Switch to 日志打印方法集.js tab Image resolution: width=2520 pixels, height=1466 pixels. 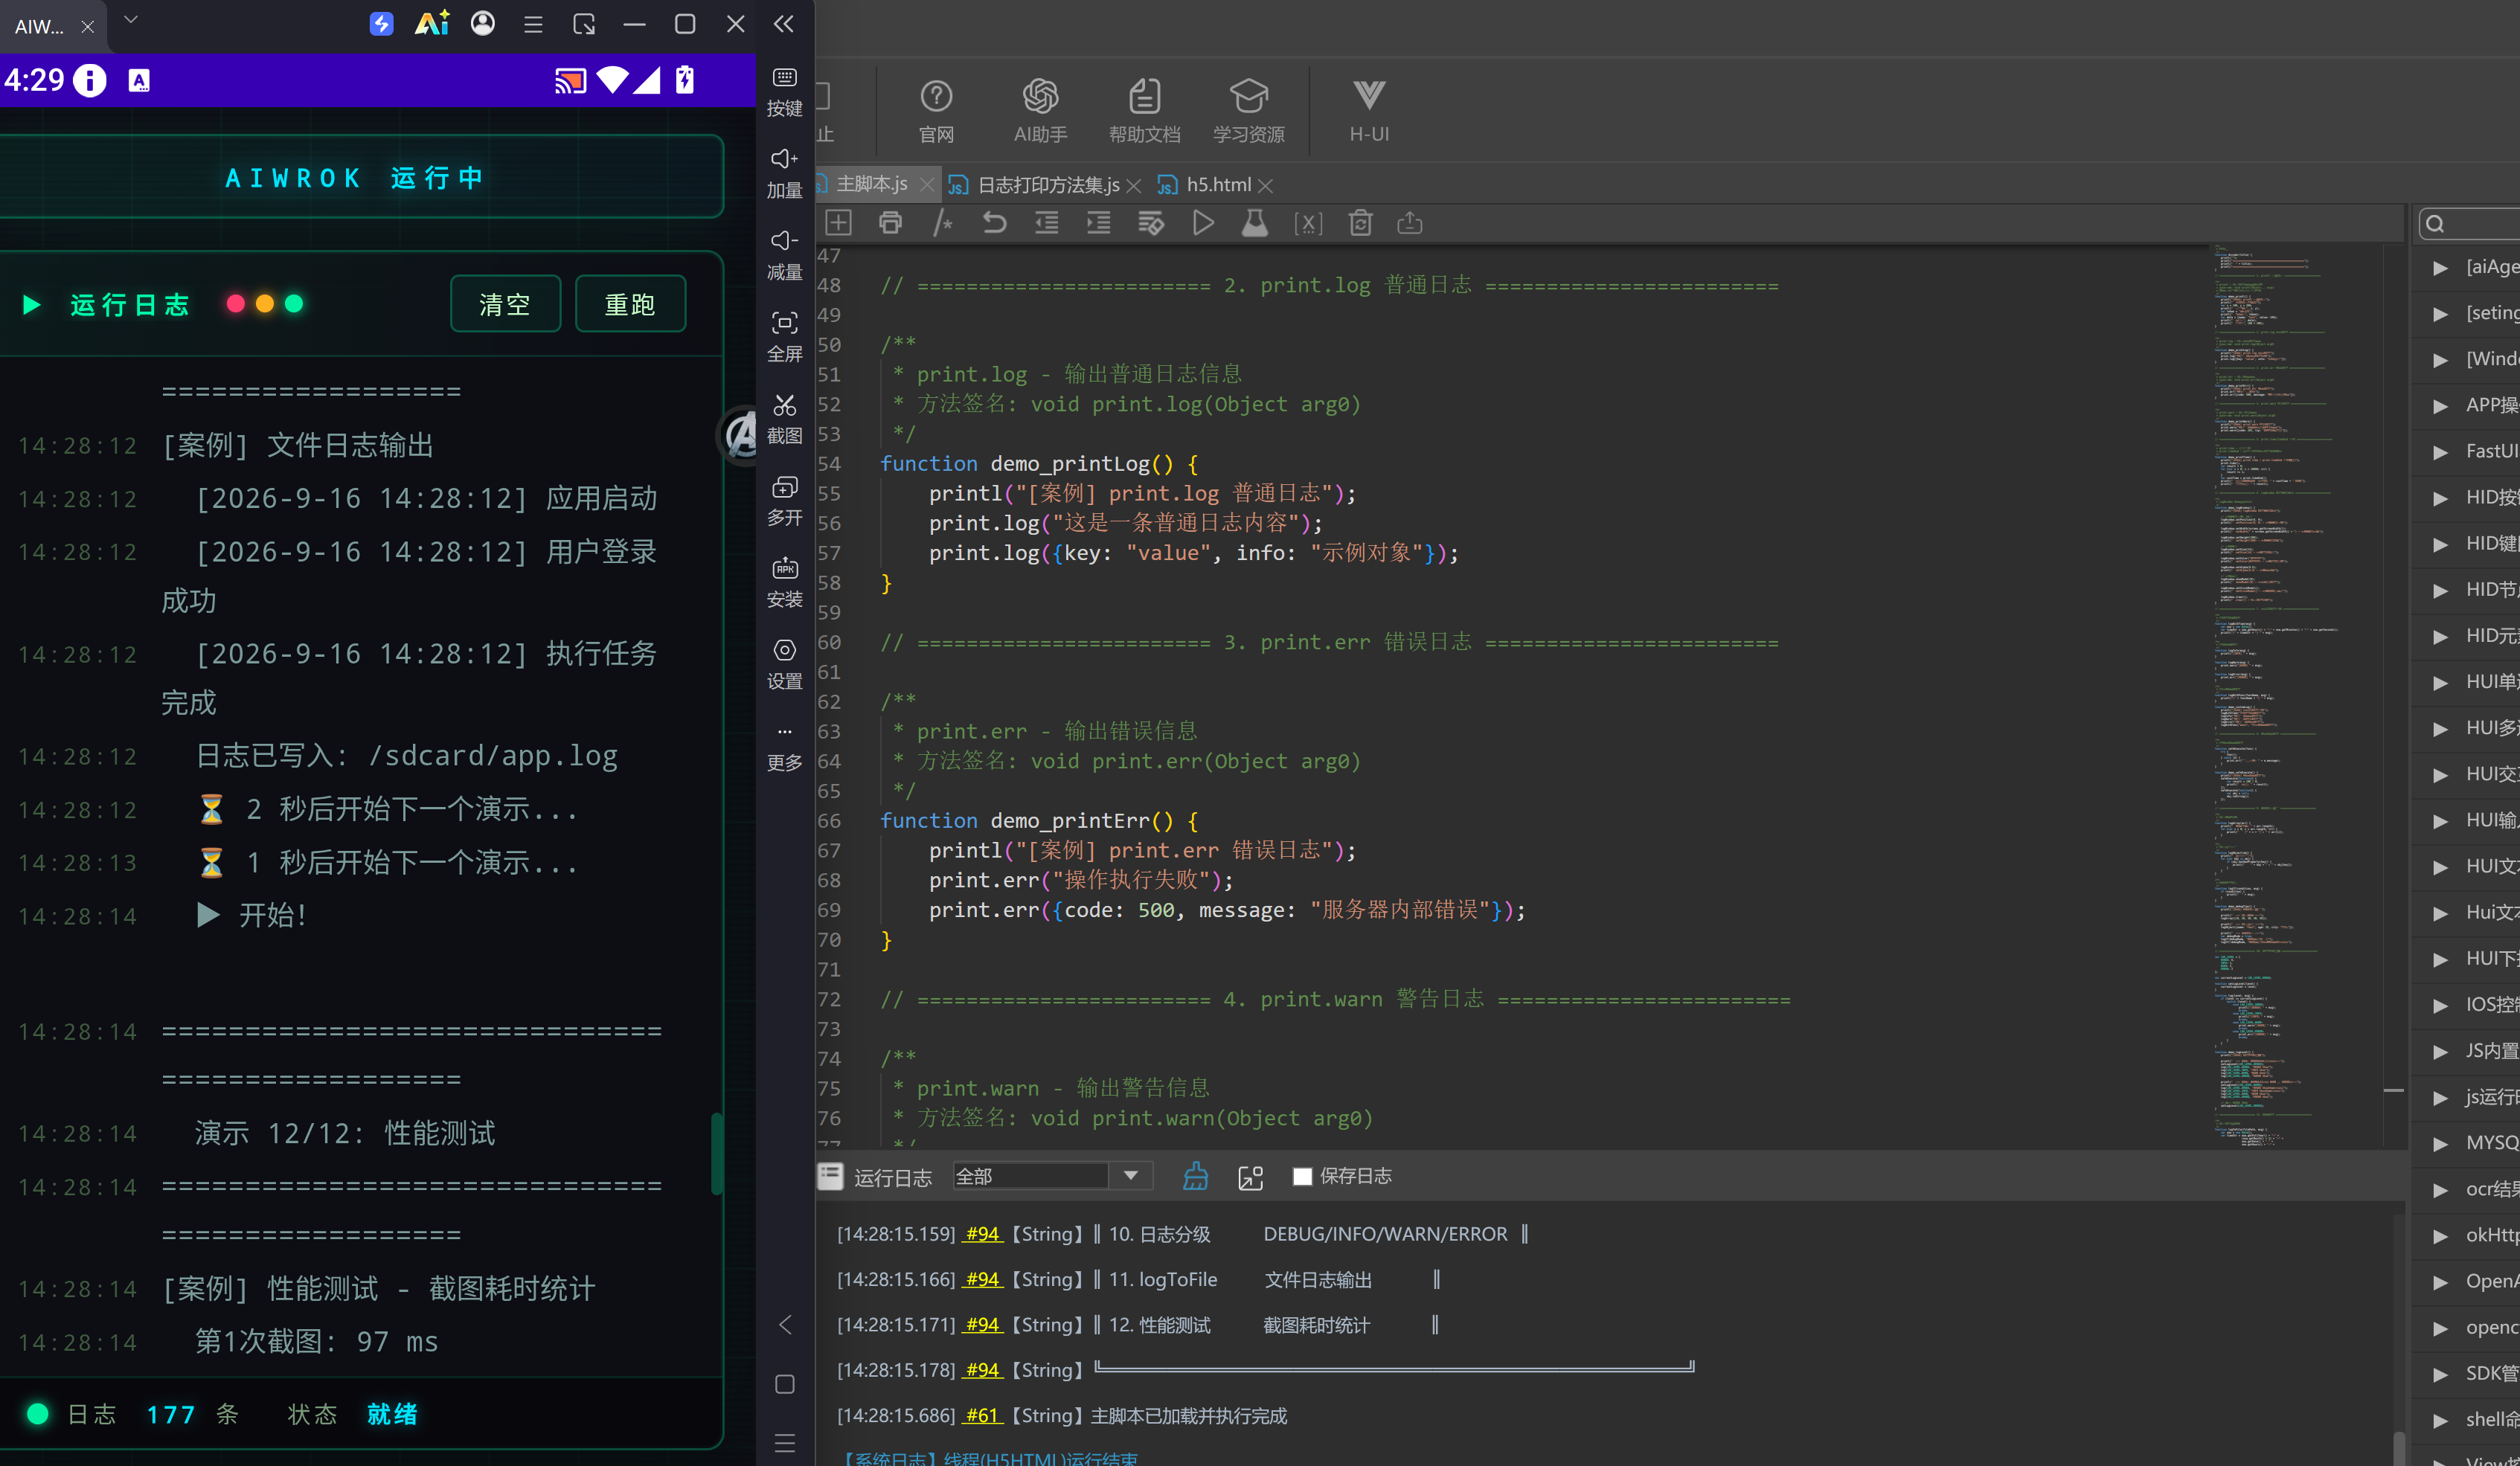1047,185
